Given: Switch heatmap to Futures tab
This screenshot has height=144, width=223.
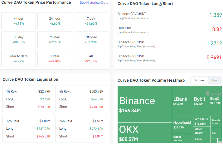Looking at the screenshot, I should (x=199, y=80).
